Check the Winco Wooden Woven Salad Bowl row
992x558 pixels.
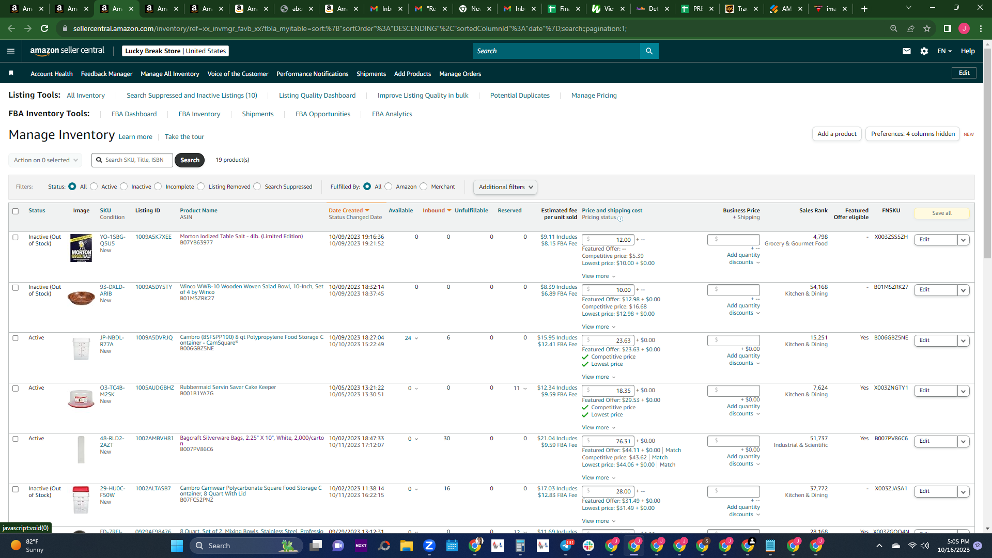click(x=16, y=287)
